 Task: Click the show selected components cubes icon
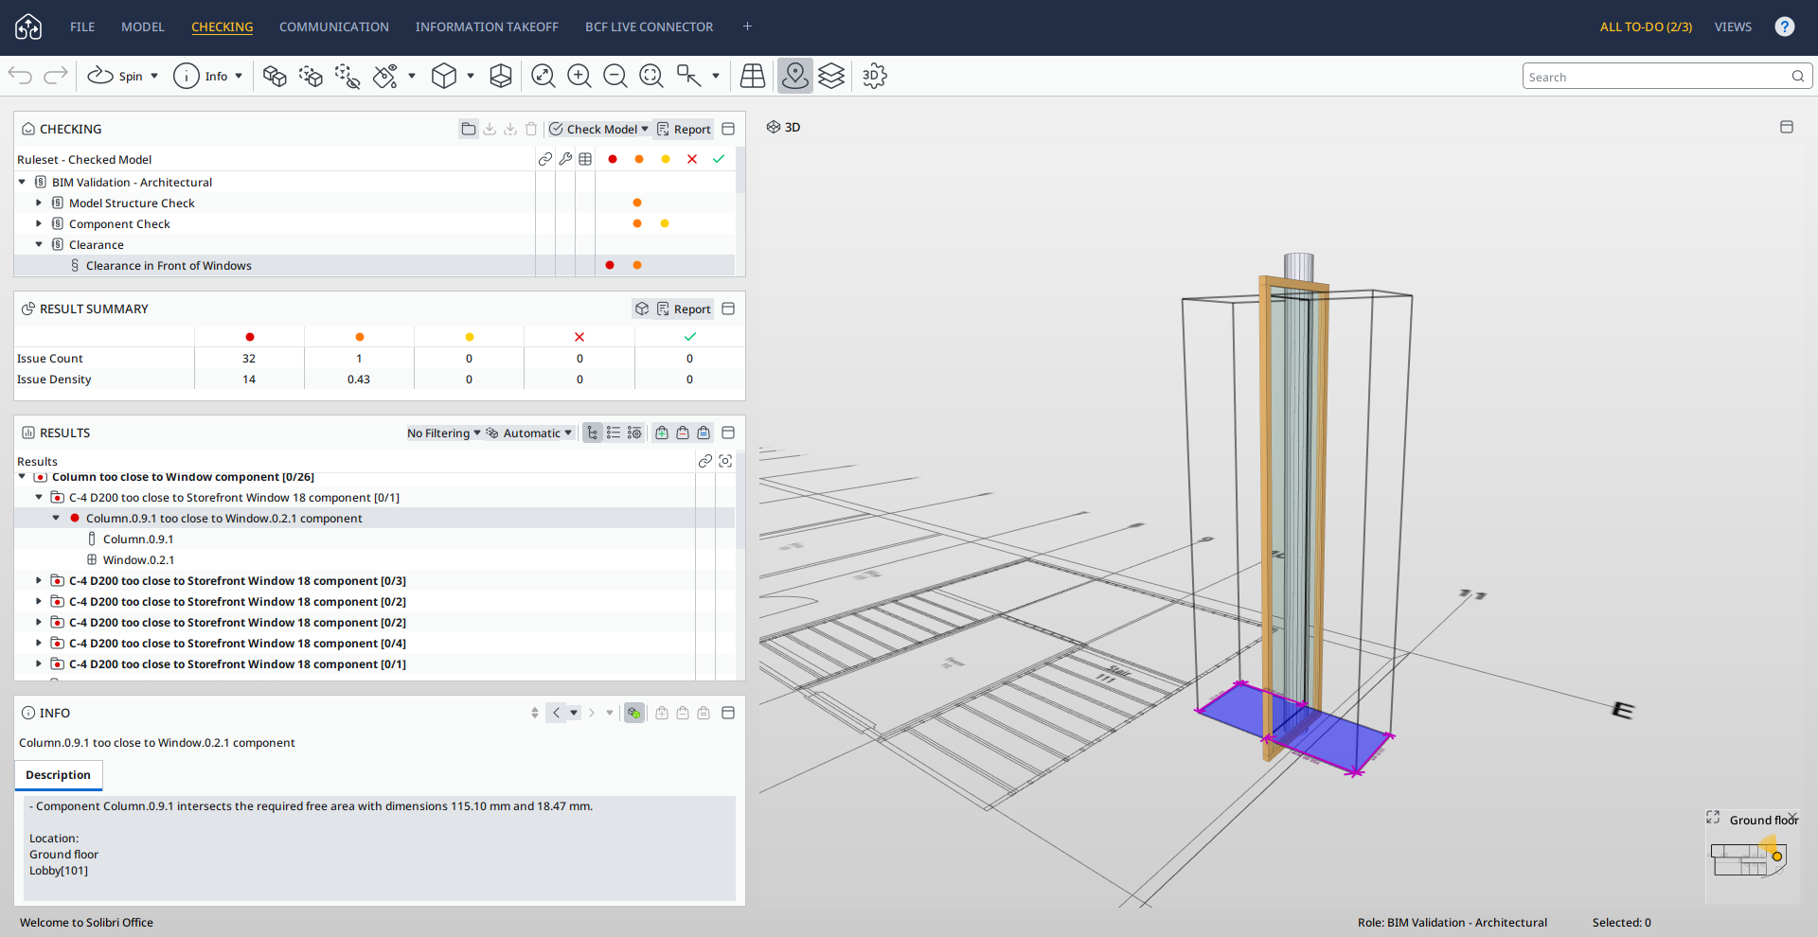pyautogui.click(x=275, y=76)
